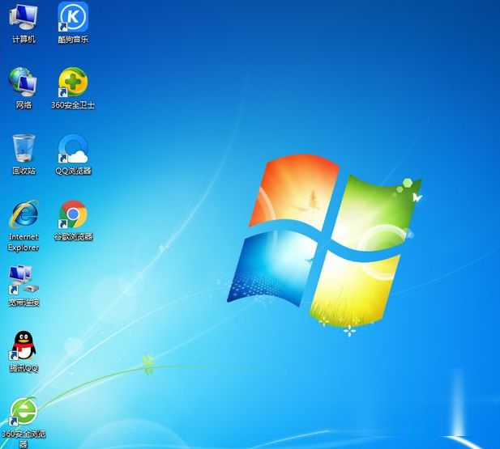The image size is (500, 449).
Task: Click the QQ浏览器 label text
Action: pos(73,171)
